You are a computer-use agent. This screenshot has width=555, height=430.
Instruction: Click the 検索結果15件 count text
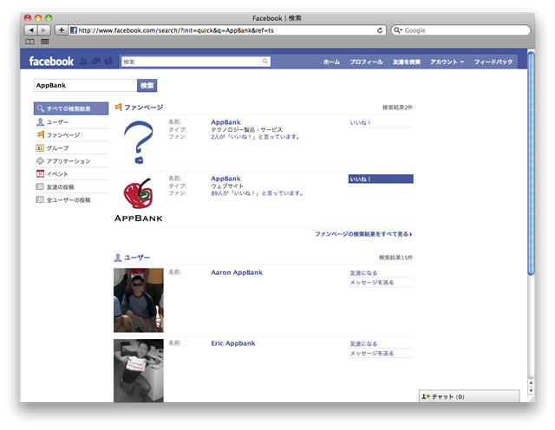point(395,257)
